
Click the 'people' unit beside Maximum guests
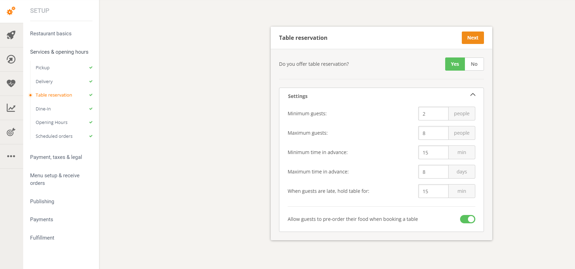tap(462, 133)
